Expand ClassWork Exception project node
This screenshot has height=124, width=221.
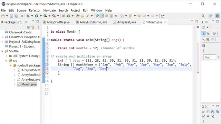pos(2,37)
